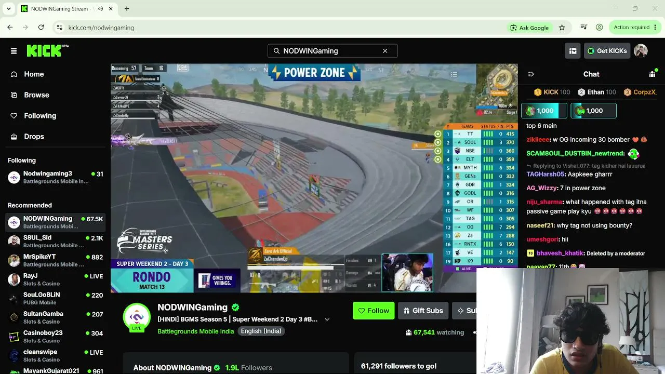Bookmark this page with the star icon
Image resolution: width=665 pixels, height=374 pixels.
(562, 28)
